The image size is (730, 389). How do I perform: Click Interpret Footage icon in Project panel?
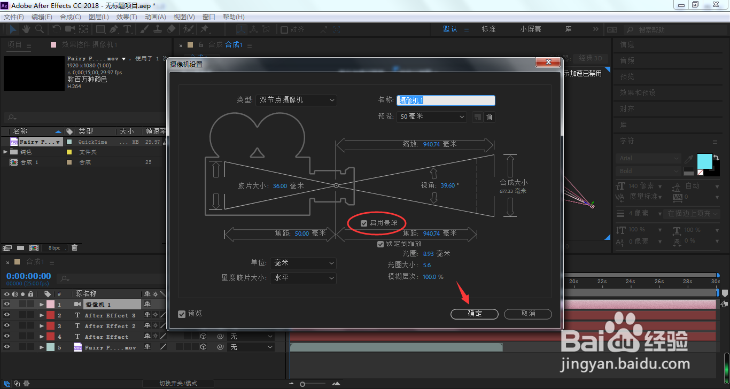tap(7, 248)
